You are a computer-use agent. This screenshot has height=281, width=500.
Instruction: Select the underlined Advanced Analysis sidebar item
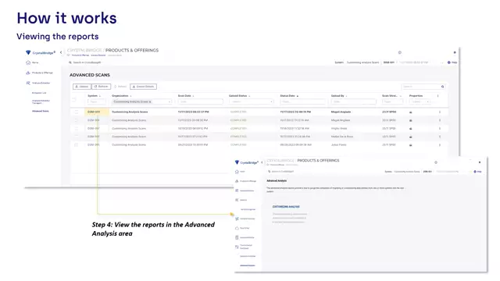[247, 265]
